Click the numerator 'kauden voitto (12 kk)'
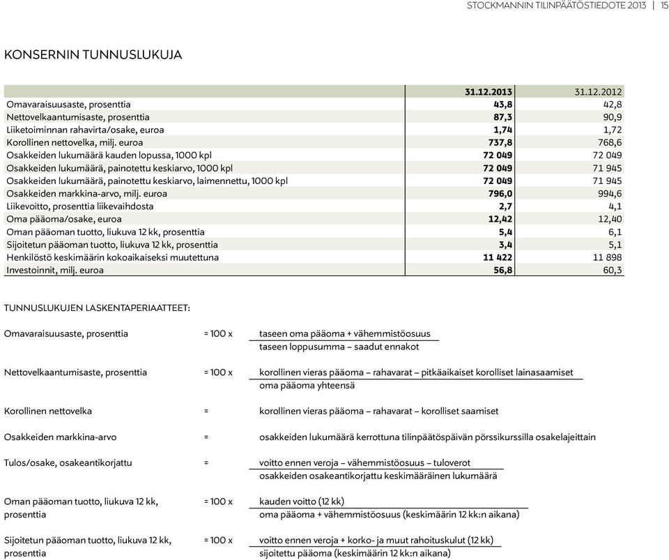 pos(301,501)
